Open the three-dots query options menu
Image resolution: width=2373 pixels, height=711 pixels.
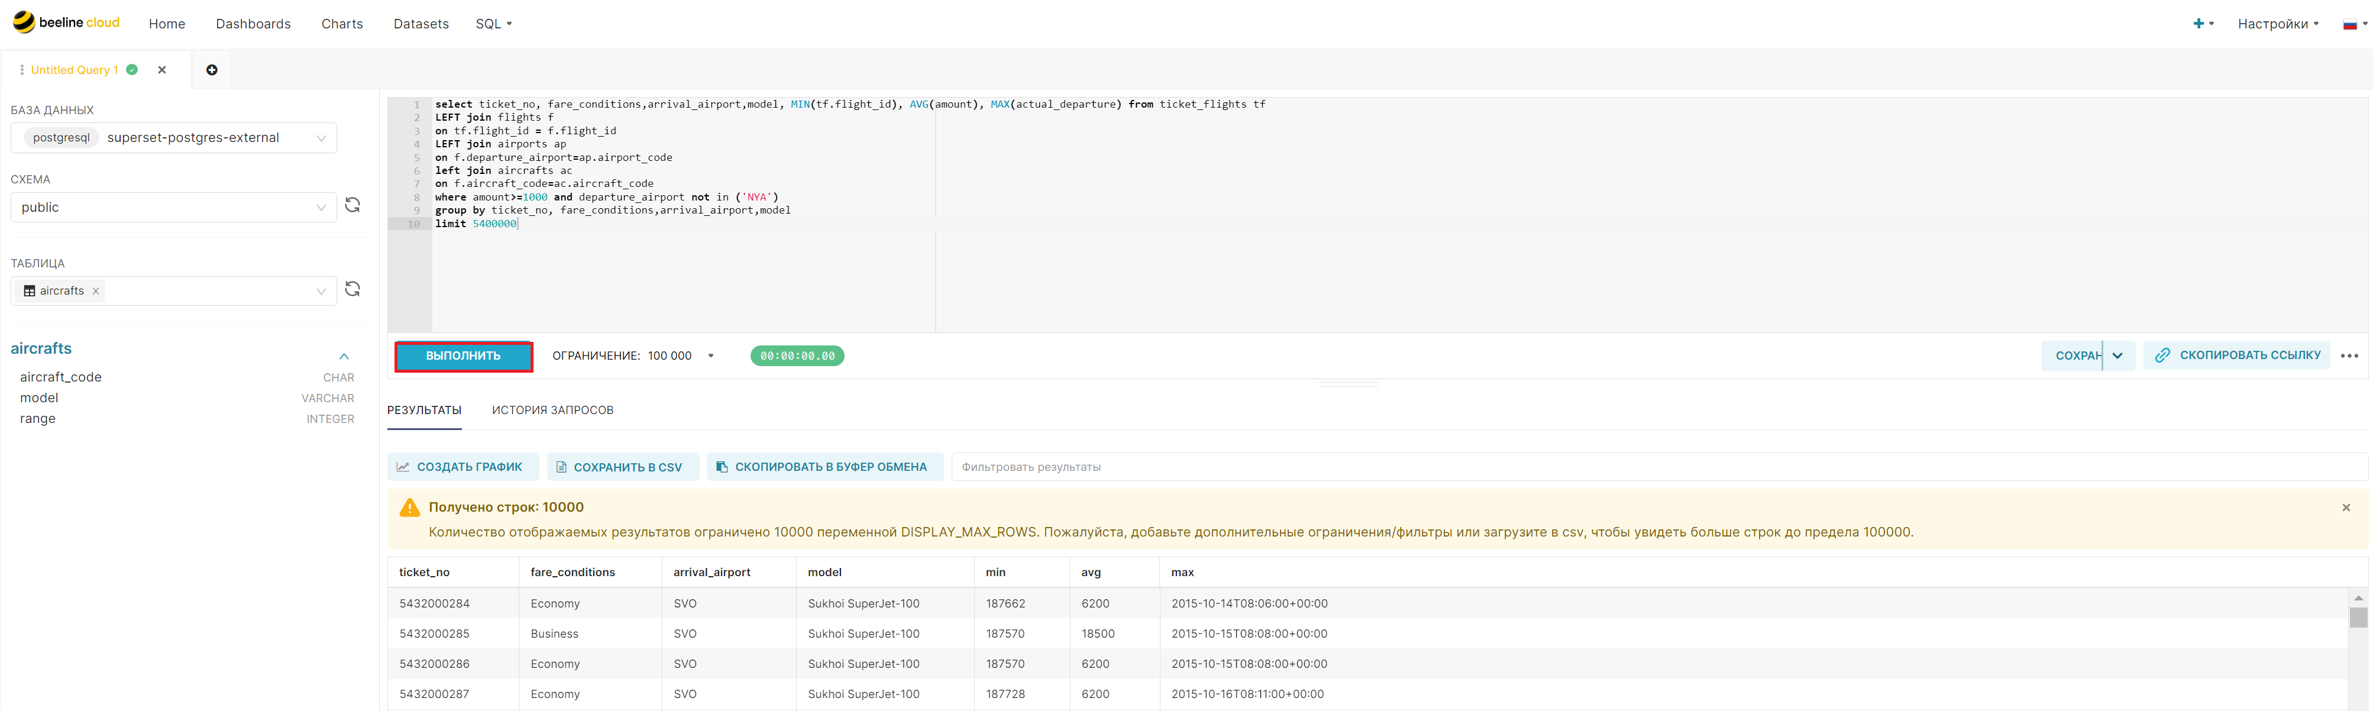click(2349, 355)
